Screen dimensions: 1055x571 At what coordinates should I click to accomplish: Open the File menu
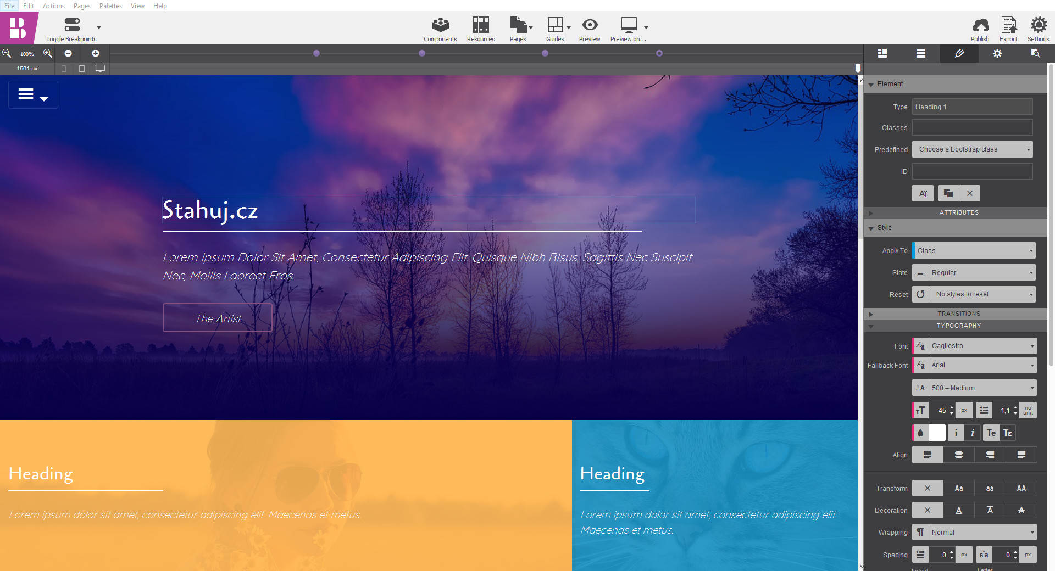(x=9, y=6)
